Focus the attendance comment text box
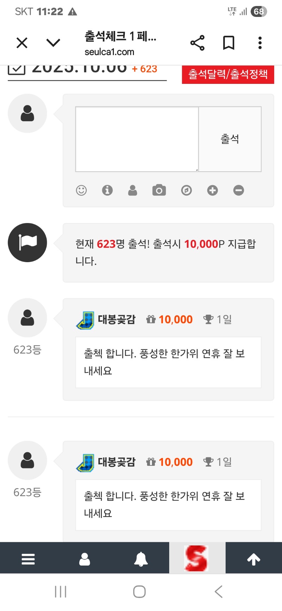 (x=137, y=139)
